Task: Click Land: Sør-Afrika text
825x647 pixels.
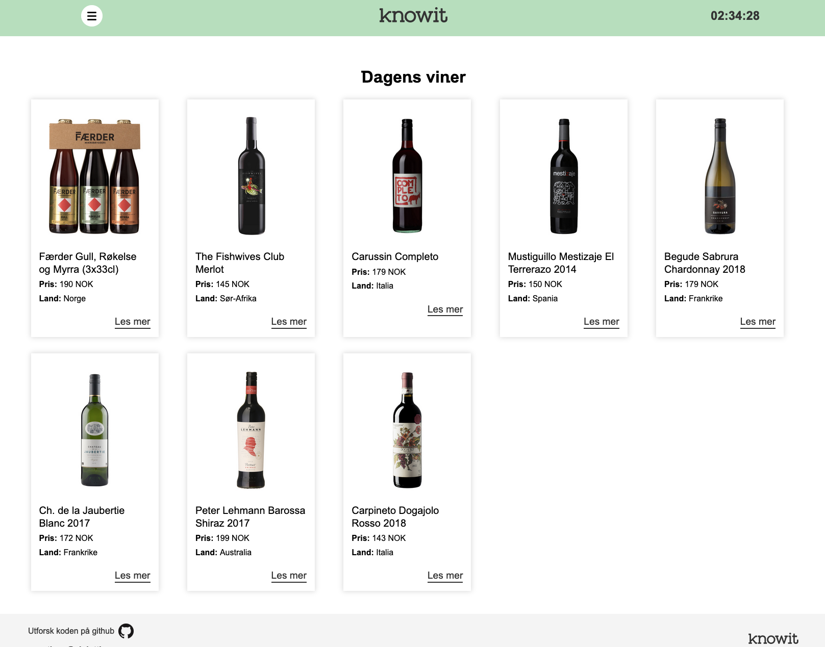Action: click(x=226, y=298)
